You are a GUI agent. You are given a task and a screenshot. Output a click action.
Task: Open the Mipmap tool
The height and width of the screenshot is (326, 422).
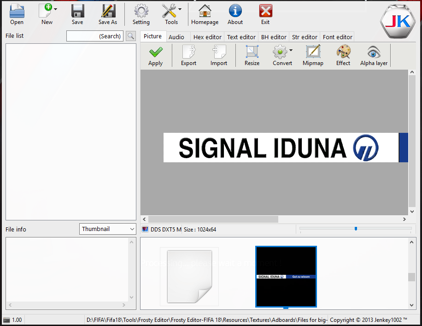tap(313, 52)
